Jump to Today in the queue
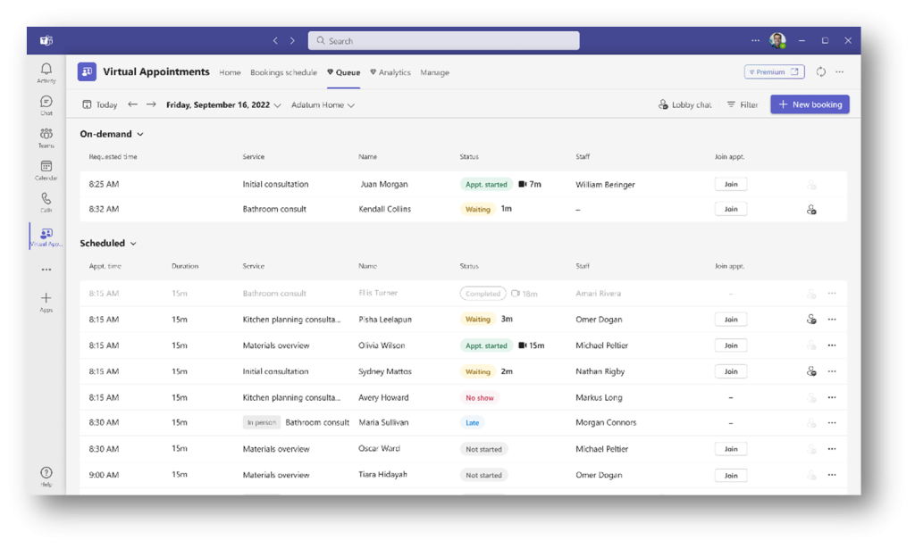 [100, 105]
